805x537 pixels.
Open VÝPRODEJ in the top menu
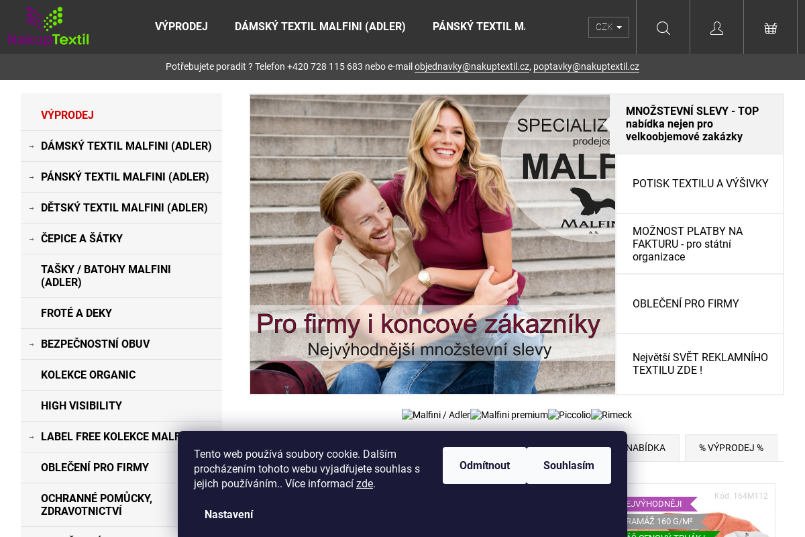(181, 26)
